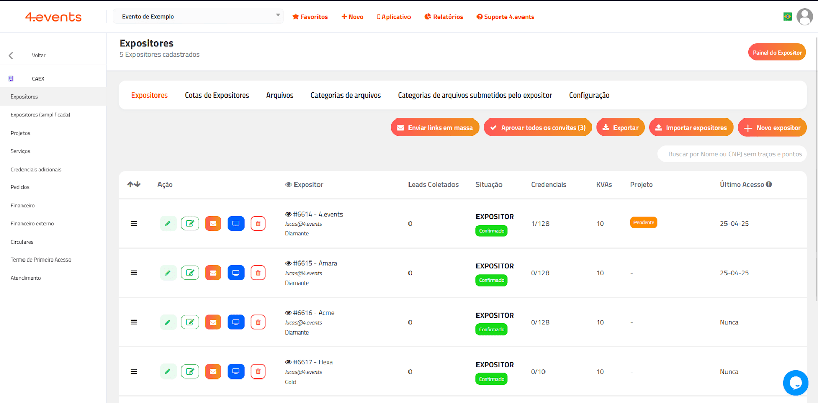The image size is (818, 403).
Task: Open the Evento de Exemplo dropdown
Action: point(198,17)
